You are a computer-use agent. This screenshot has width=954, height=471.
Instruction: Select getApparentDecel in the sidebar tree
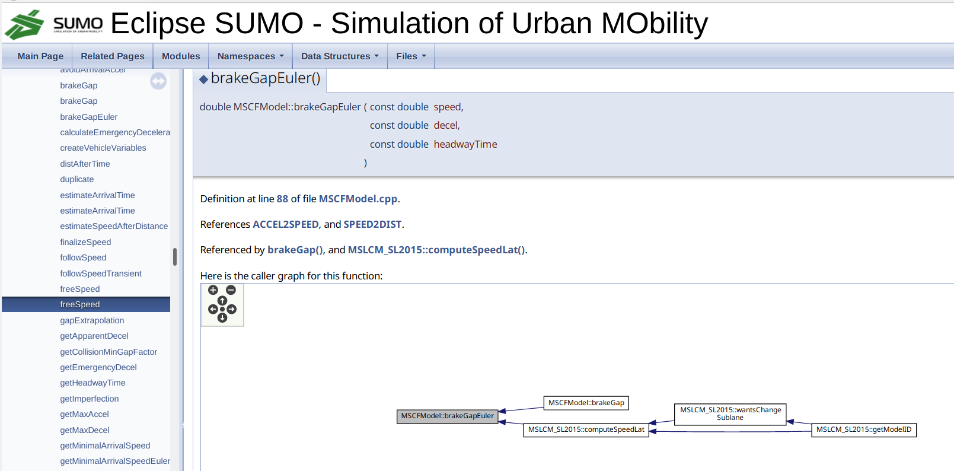tap(94, 336)
